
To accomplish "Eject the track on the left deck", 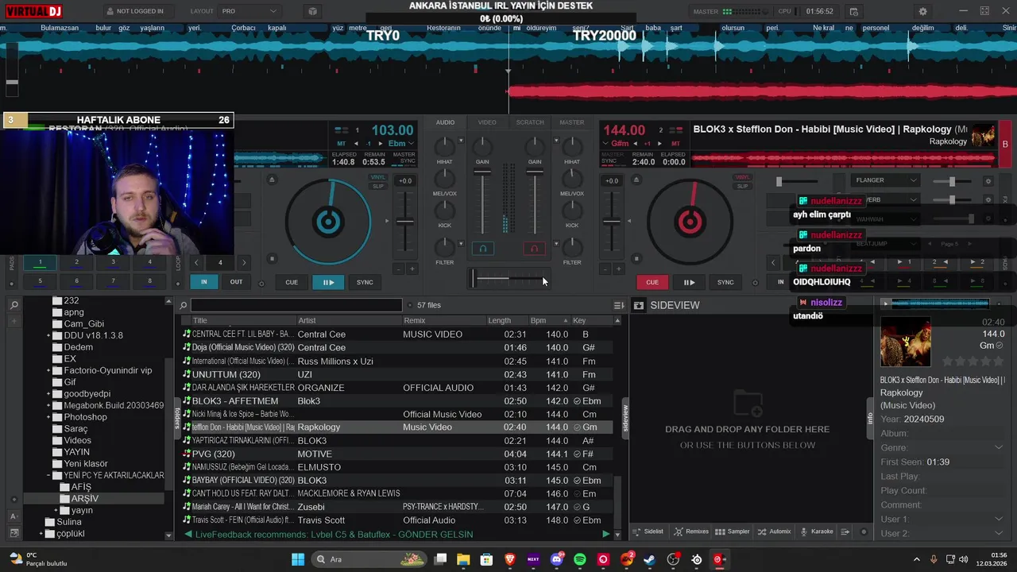I will click(272, 180).
